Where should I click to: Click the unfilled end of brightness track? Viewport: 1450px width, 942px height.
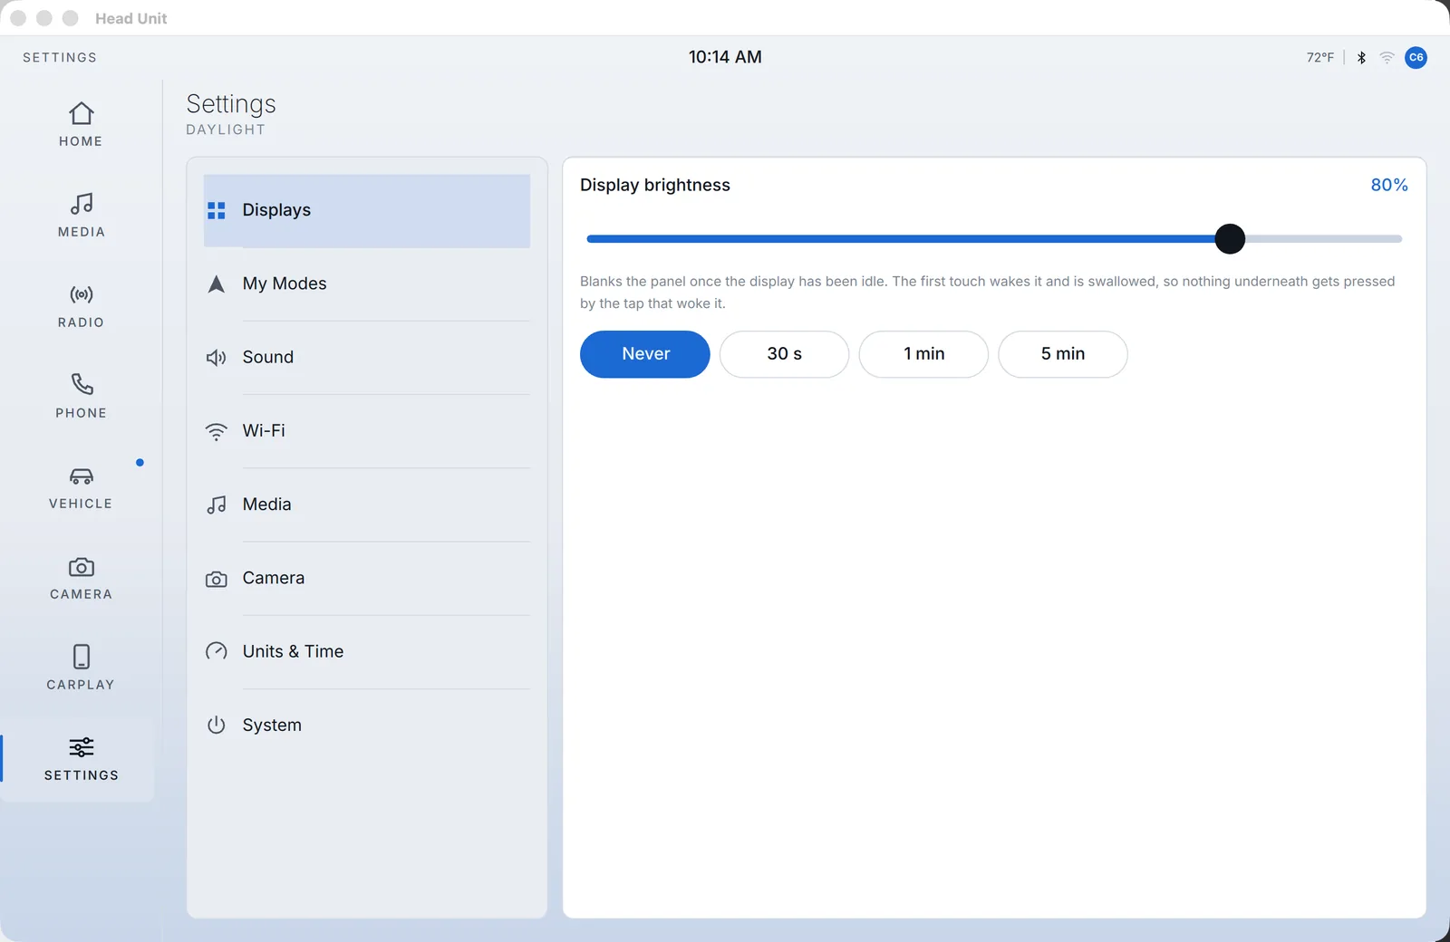click(x=1324, y=239)
